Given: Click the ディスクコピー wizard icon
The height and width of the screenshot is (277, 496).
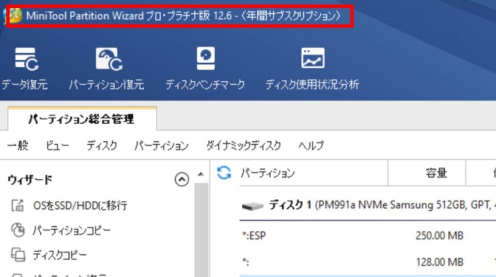Looking at the screenshot, I should click(18, 255).
